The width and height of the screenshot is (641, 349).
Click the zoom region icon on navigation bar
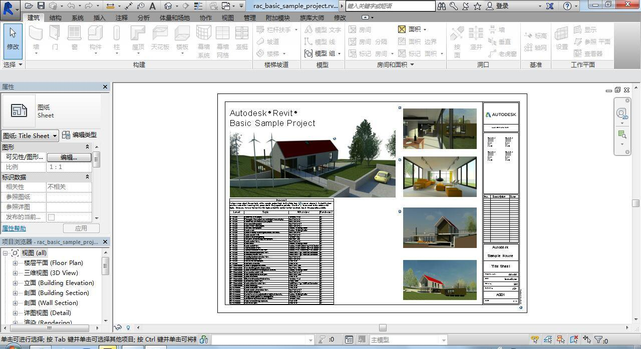622,134
